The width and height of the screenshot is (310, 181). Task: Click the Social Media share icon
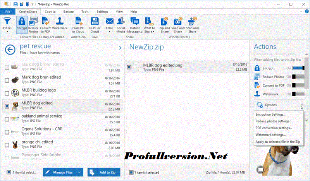[x=121, y=22]
